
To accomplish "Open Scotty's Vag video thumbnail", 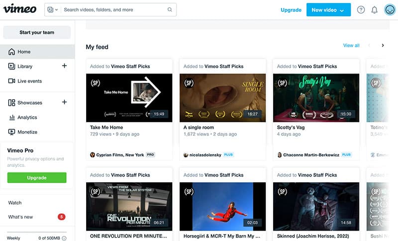I will click(x=316, y=98).
